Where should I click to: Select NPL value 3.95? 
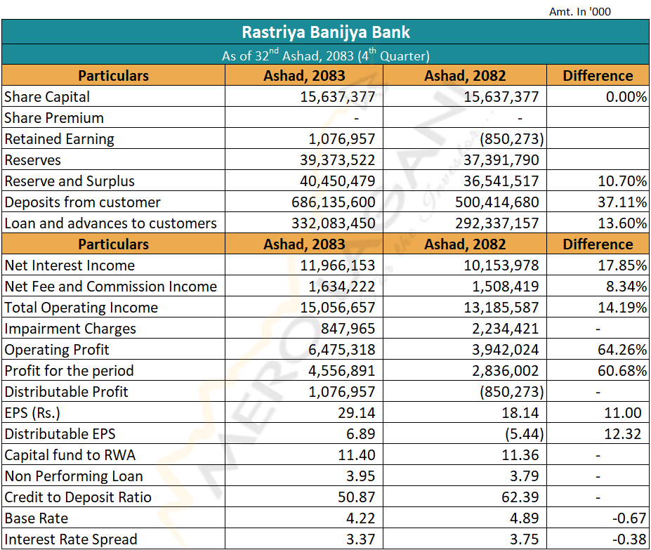click(360, 476)
